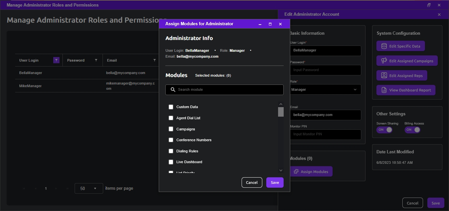Click the report icon on View Dashboard Report
449x211 pixels.
tap(384, 90)
